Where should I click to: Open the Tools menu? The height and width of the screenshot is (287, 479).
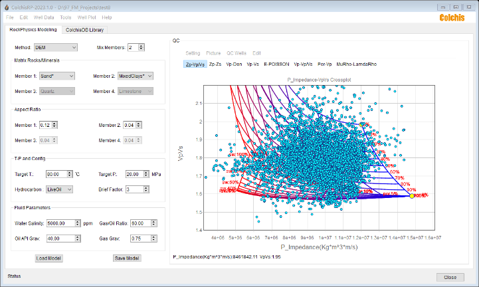point(65,17)
